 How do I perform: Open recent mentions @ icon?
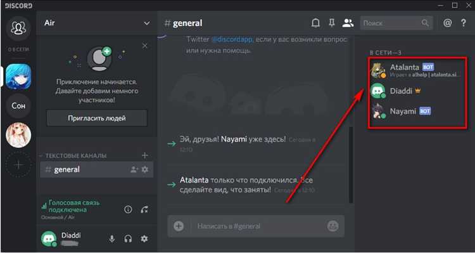tap(447, 23)
